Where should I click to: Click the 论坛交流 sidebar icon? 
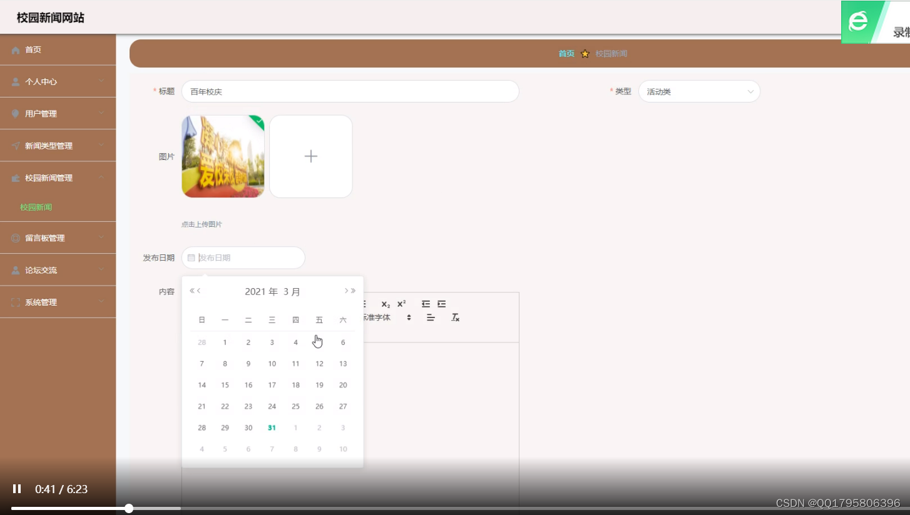point(16,271)
